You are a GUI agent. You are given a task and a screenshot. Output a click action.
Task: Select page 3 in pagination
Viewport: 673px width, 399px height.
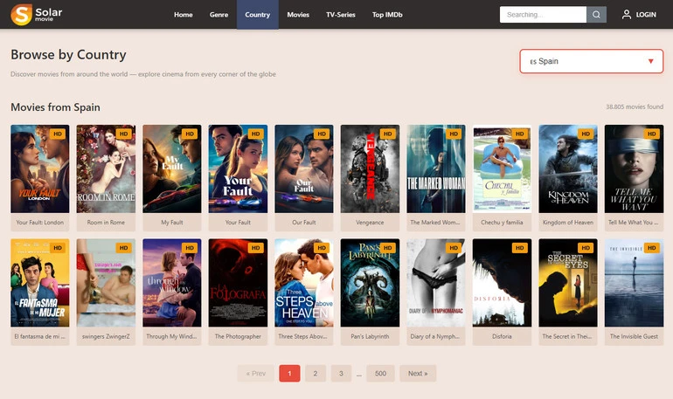pos(341,374)
